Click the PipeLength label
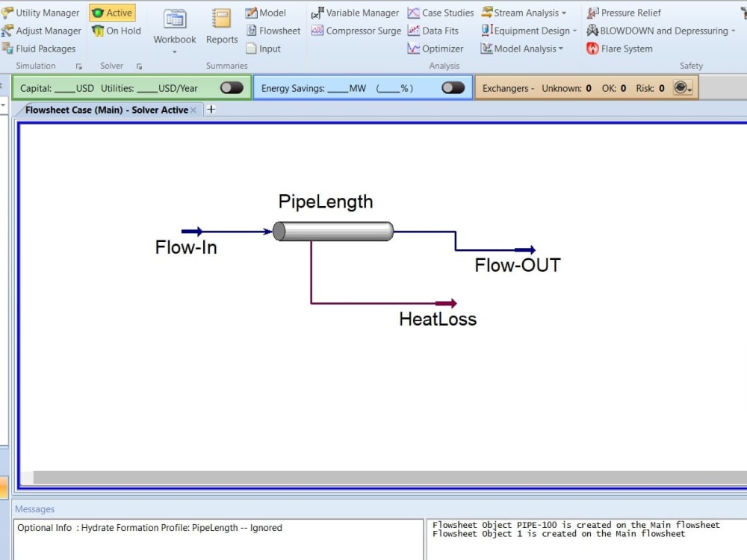This screenshot has width=747, height=560. (x=326, y=202)
